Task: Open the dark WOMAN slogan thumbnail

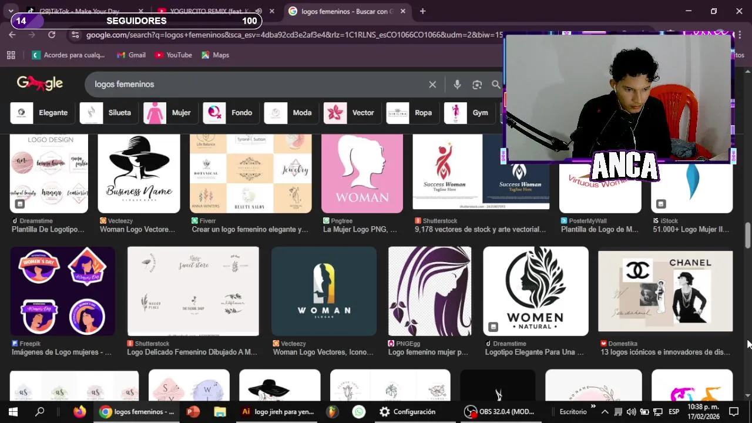Action: (x=324, y=291)
